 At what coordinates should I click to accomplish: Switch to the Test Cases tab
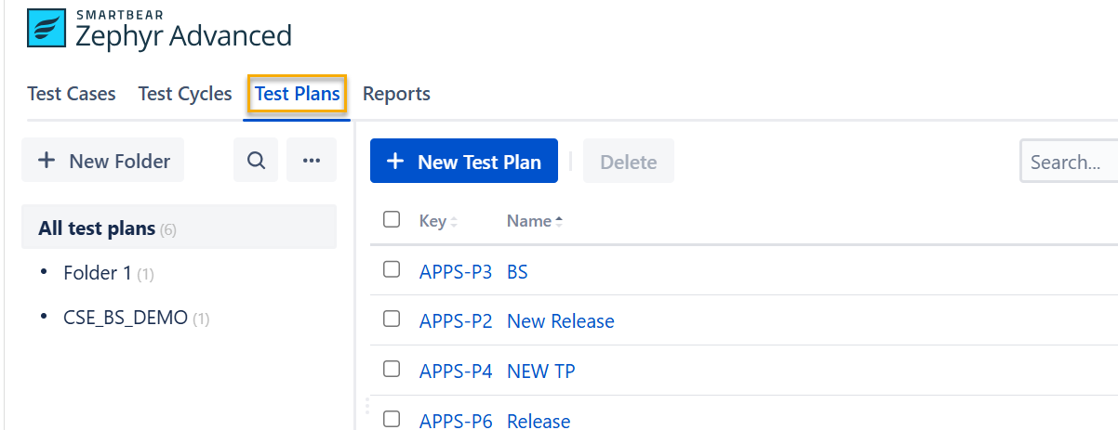pyautogui.click(x=72, y=94)
